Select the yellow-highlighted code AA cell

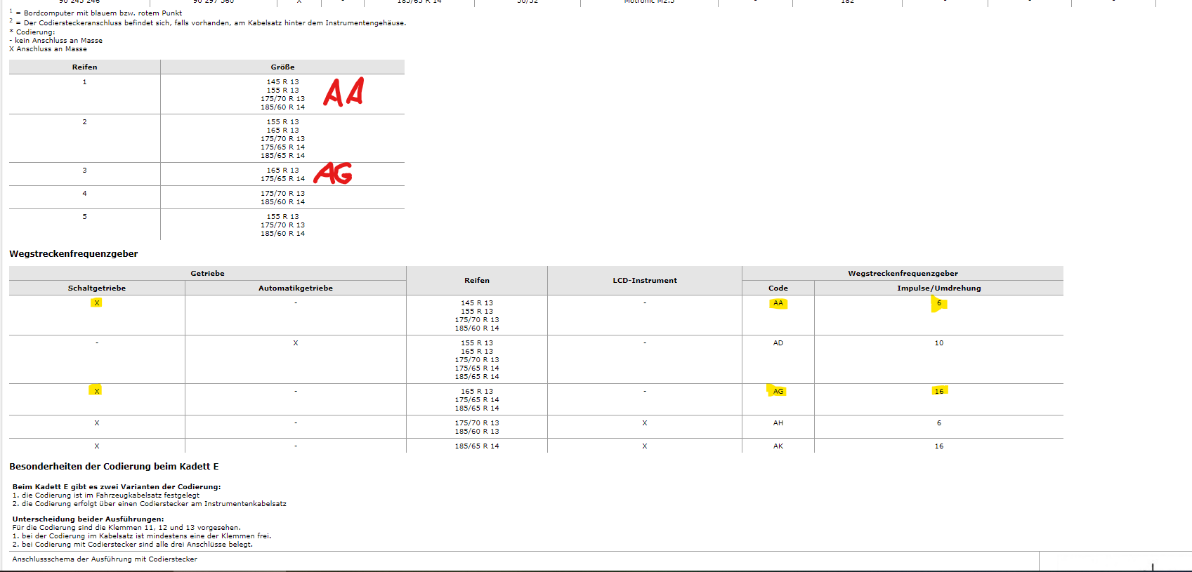[x=778, y=303]
